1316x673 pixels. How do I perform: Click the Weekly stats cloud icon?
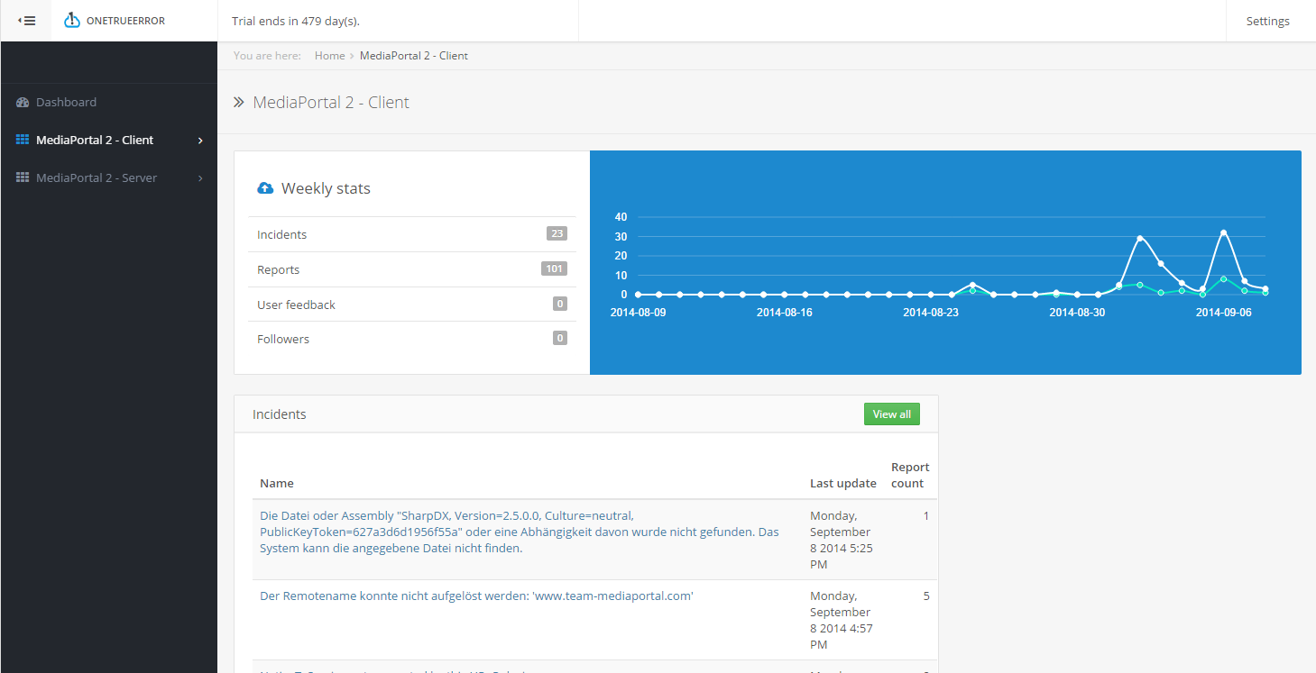pyautogui.click(x=265, y=188)
